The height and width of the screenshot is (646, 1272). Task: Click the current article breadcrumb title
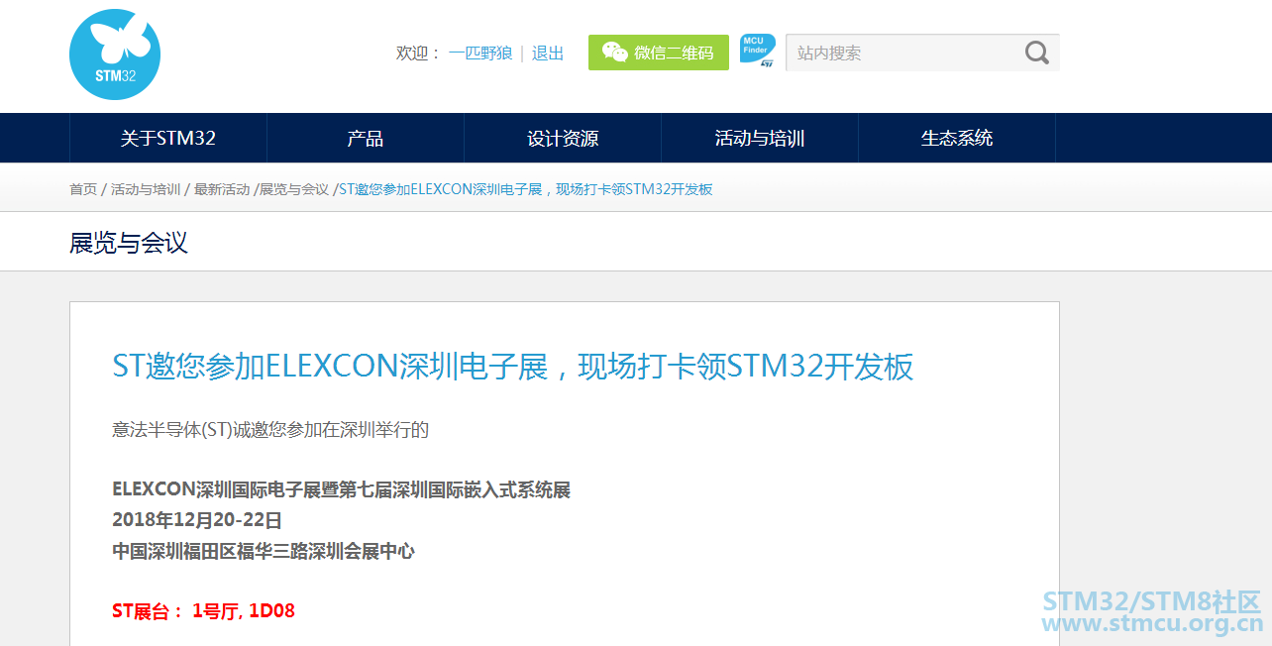(526, 189)
